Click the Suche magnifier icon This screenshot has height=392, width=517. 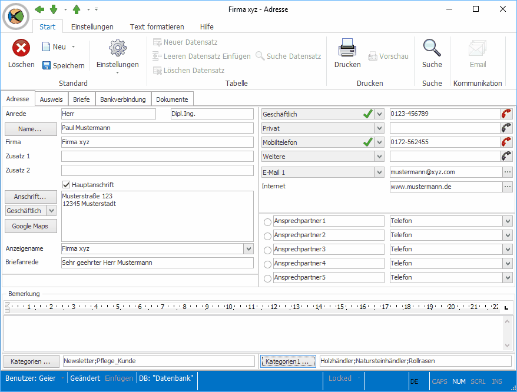[432, 48]
